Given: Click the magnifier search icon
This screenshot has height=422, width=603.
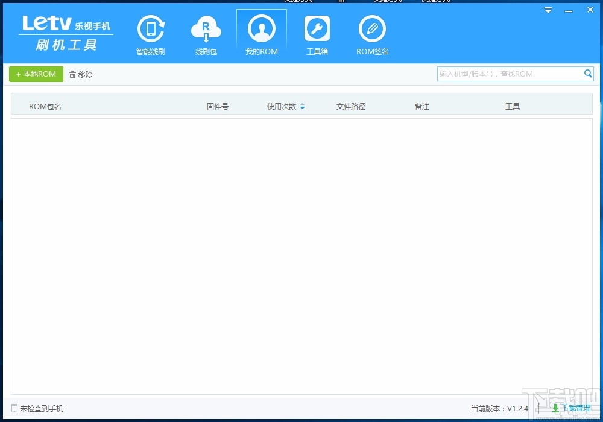Looking at the screenshot, I should point(588,74).
